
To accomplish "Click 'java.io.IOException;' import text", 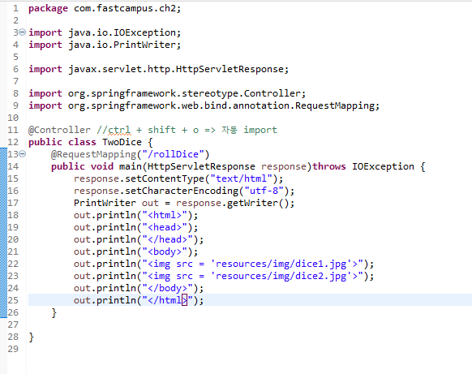I will tap(125, 32).
